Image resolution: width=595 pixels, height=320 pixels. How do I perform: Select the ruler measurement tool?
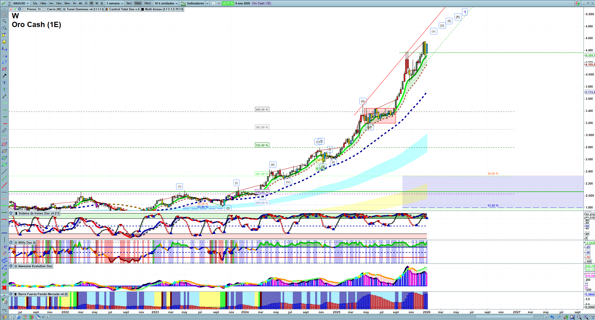pyautogui.click(x=4, y=130)
